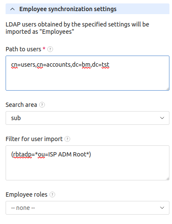Open the Employee roles dropdown

click(88, 208)
